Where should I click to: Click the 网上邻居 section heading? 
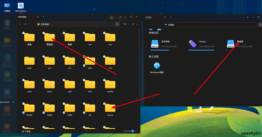(x=153, y=57)
